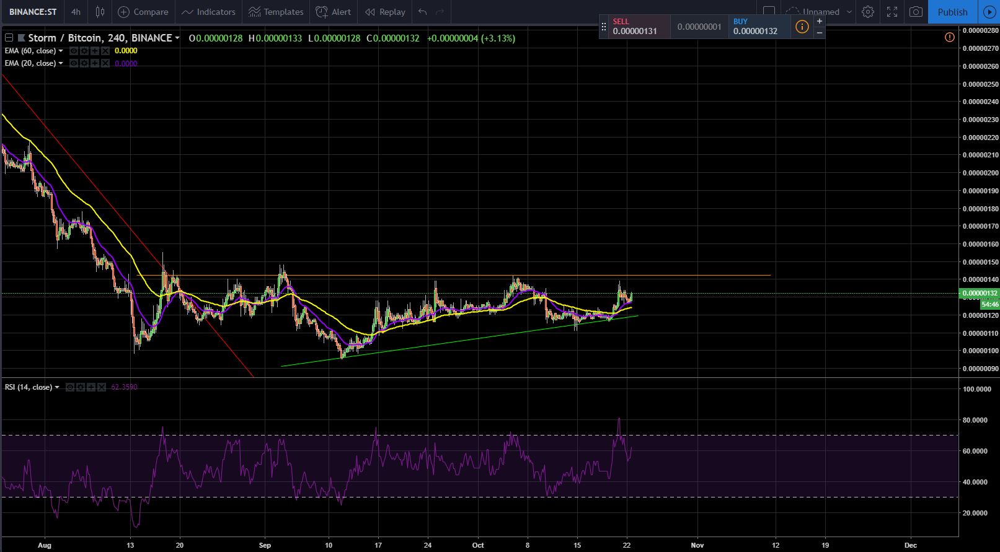Expand the EMA (20, close) indicator menu
Image resolution: width=1000 pixels, height=552 pixels.
coord(61,63)
